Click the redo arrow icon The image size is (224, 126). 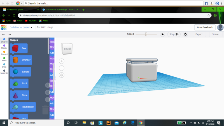(10, 34)
